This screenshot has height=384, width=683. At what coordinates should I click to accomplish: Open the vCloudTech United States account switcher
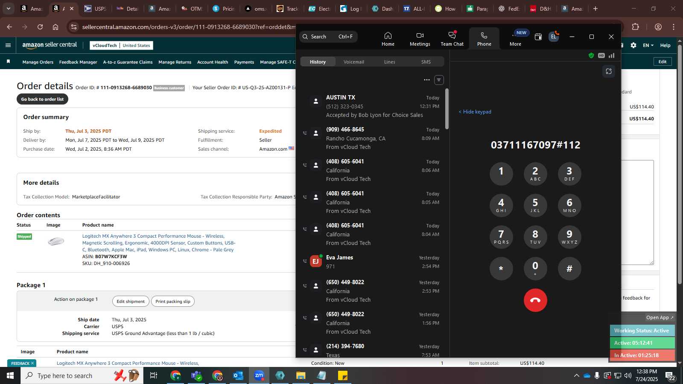coord(121,46)
